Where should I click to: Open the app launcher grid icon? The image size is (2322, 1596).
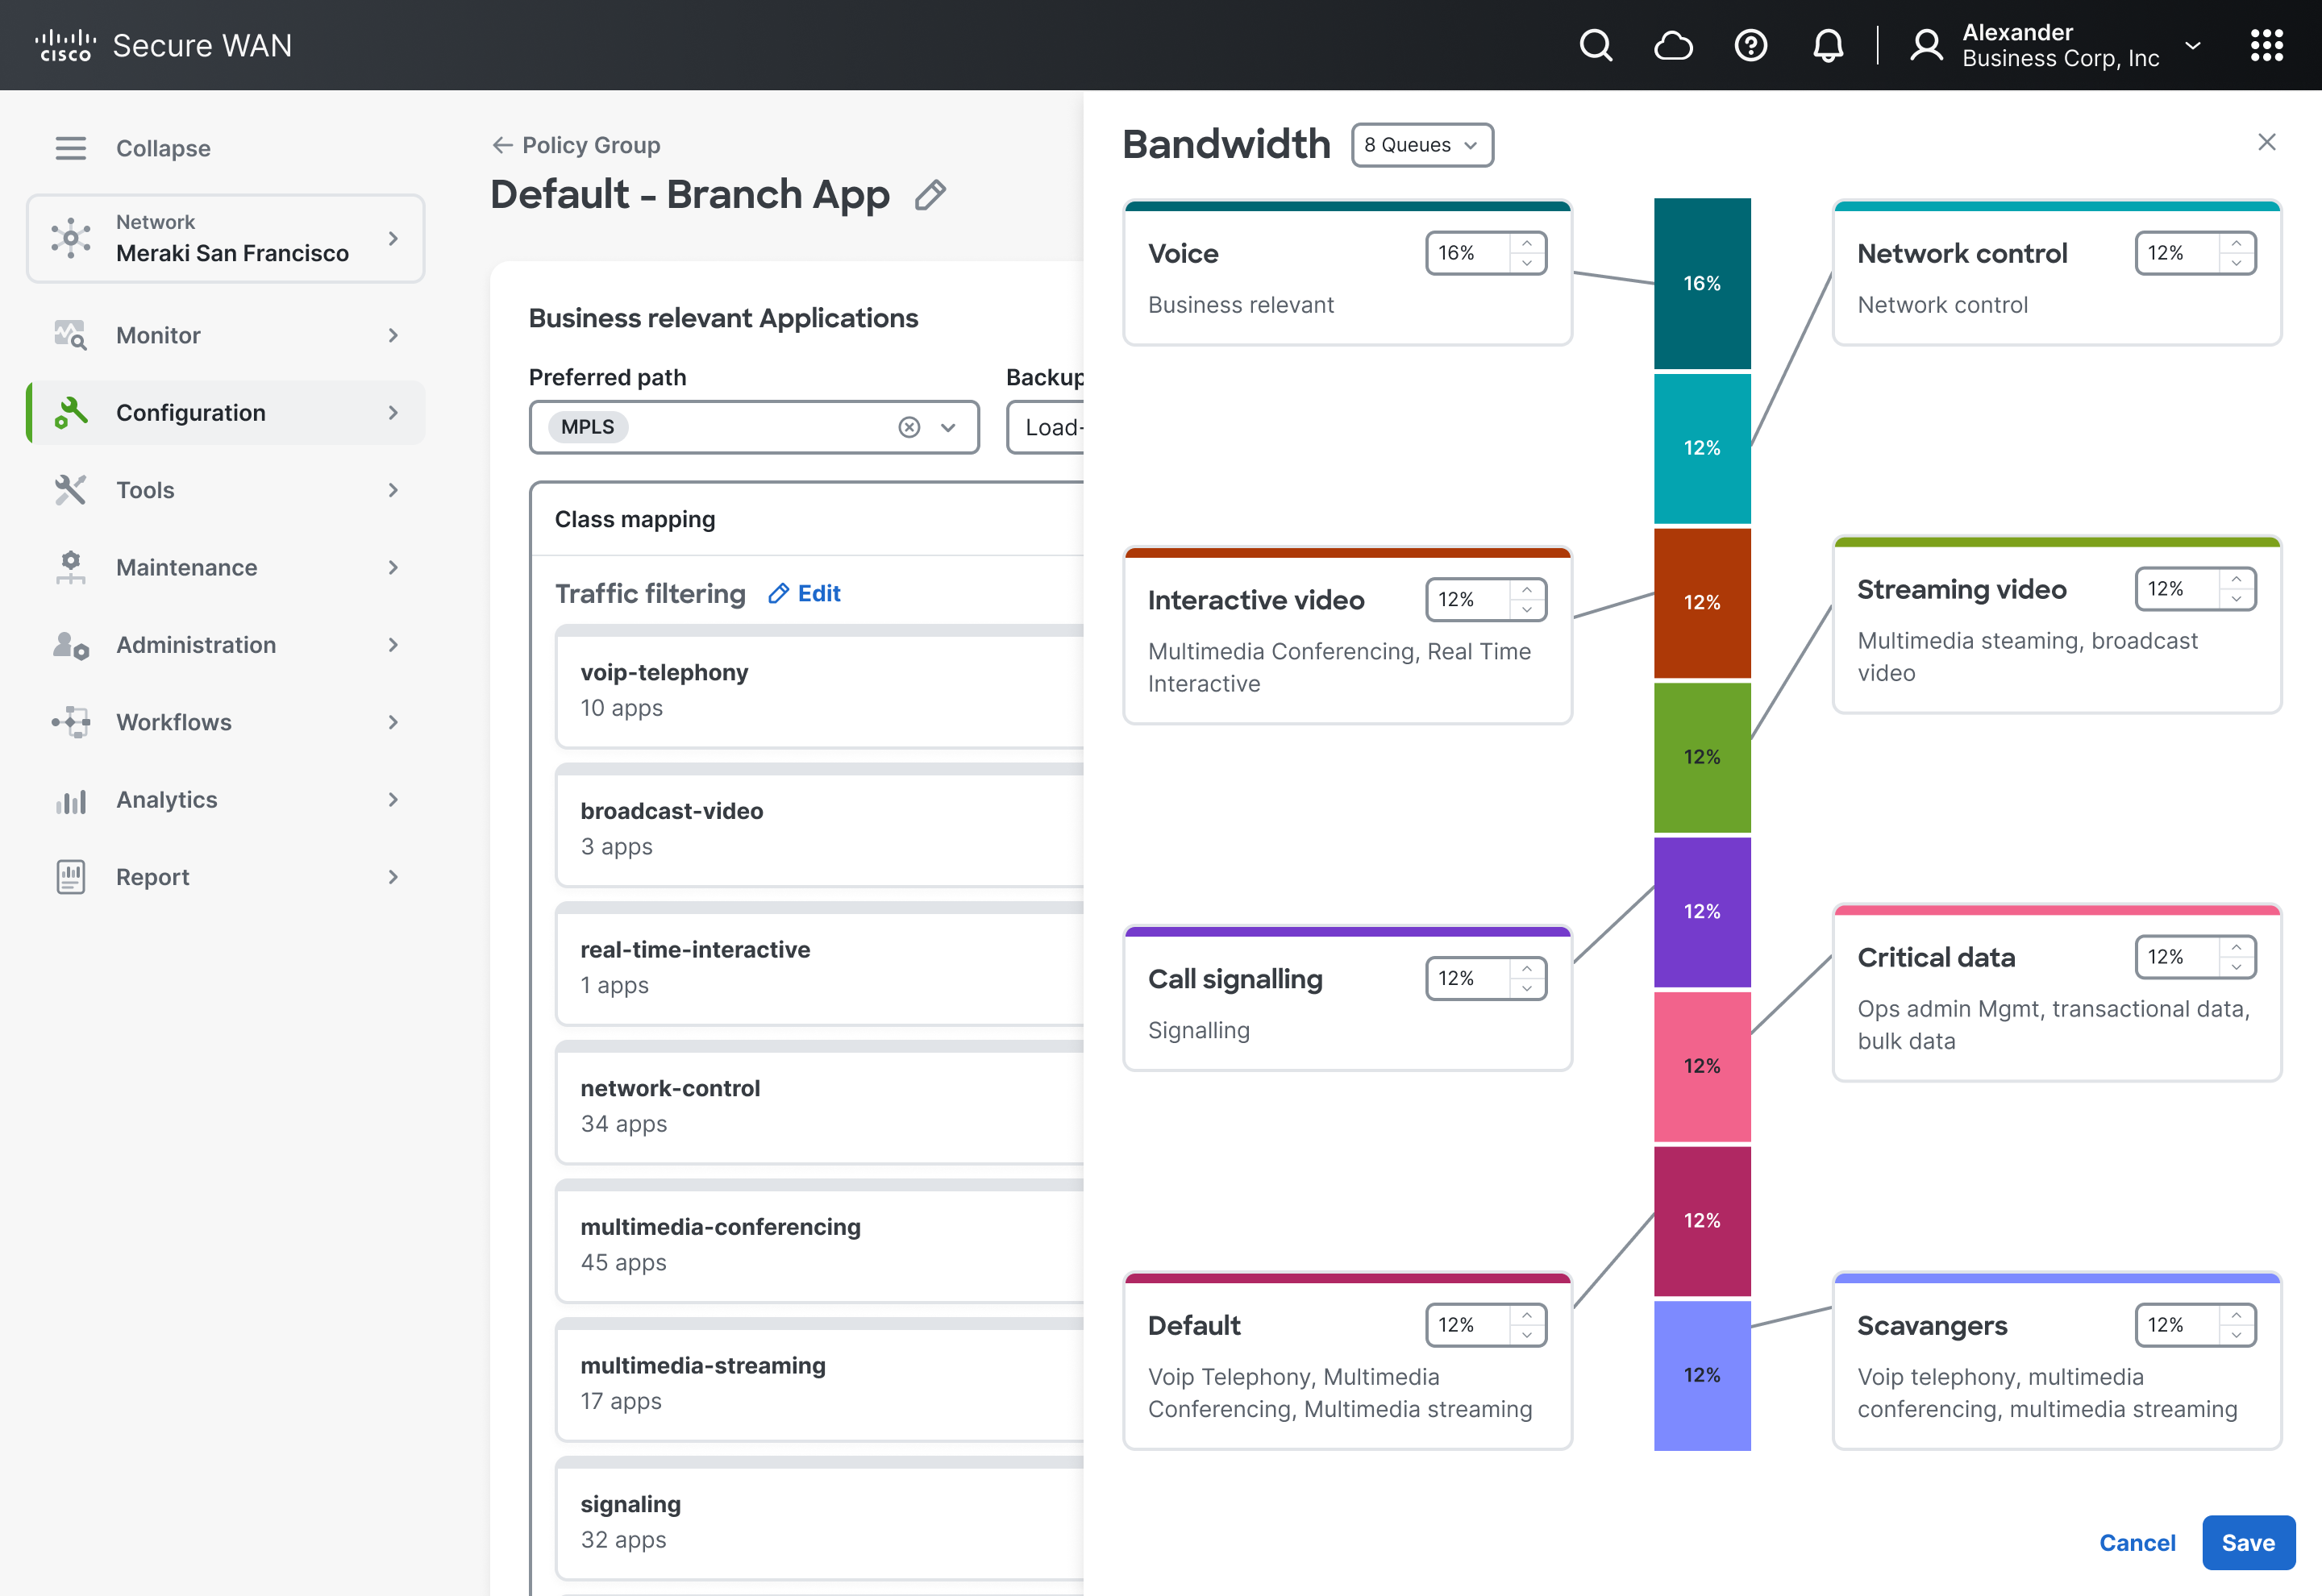click(2266, 45)
